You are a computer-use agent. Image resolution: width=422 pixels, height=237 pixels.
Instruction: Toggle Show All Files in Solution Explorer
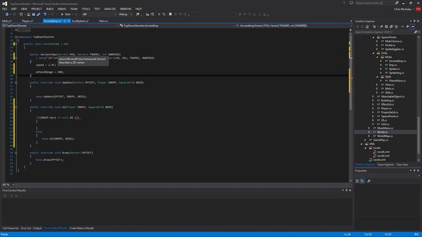(396, 26)
